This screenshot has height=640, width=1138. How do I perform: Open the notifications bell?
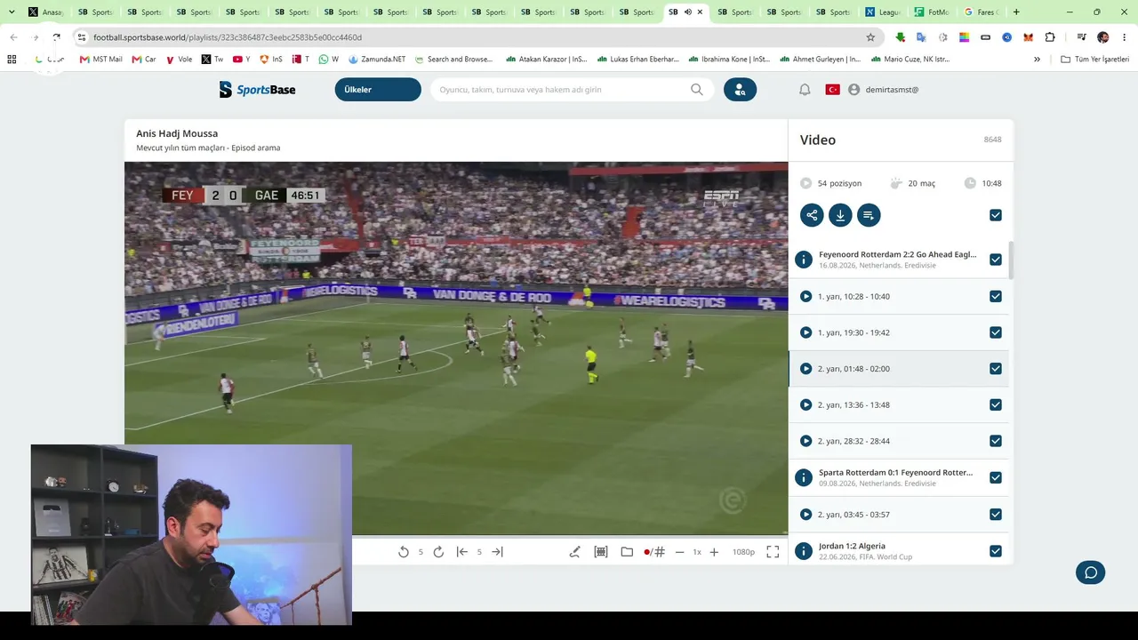click(805, 90)
